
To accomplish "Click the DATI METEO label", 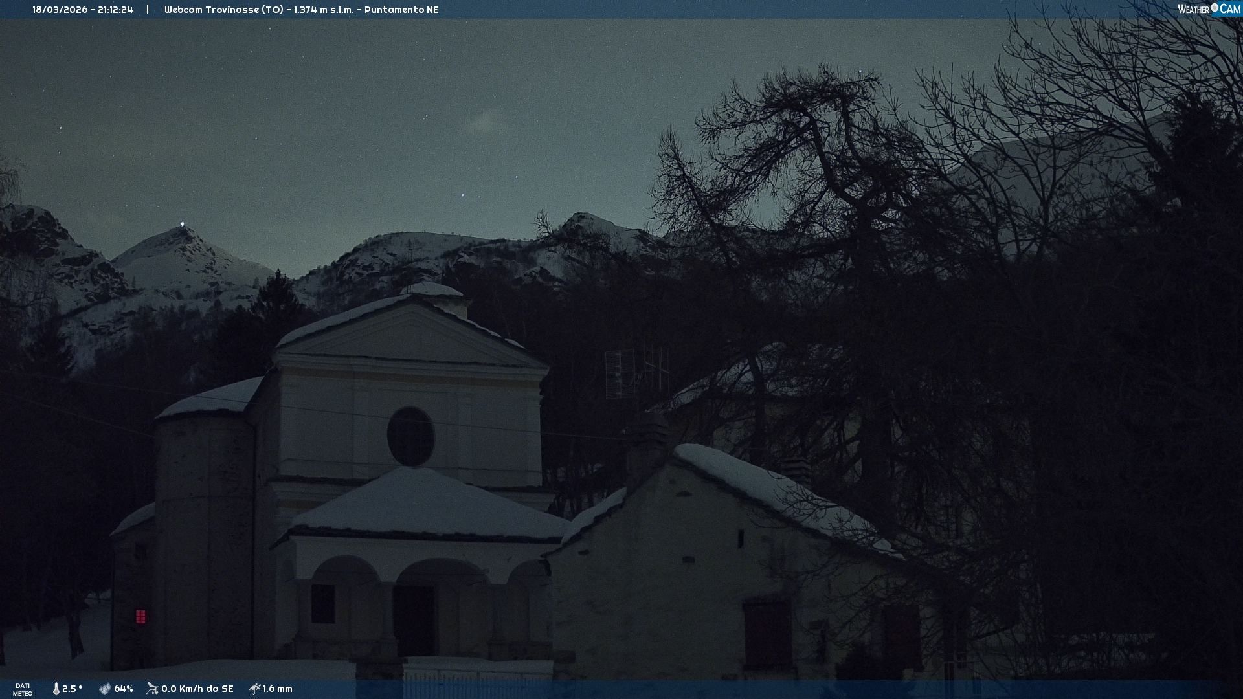I will (23, 689).
